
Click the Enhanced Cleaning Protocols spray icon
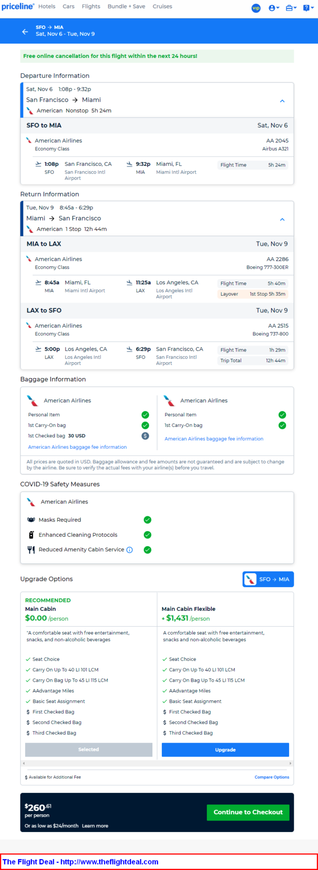click(x=31, y=535)
